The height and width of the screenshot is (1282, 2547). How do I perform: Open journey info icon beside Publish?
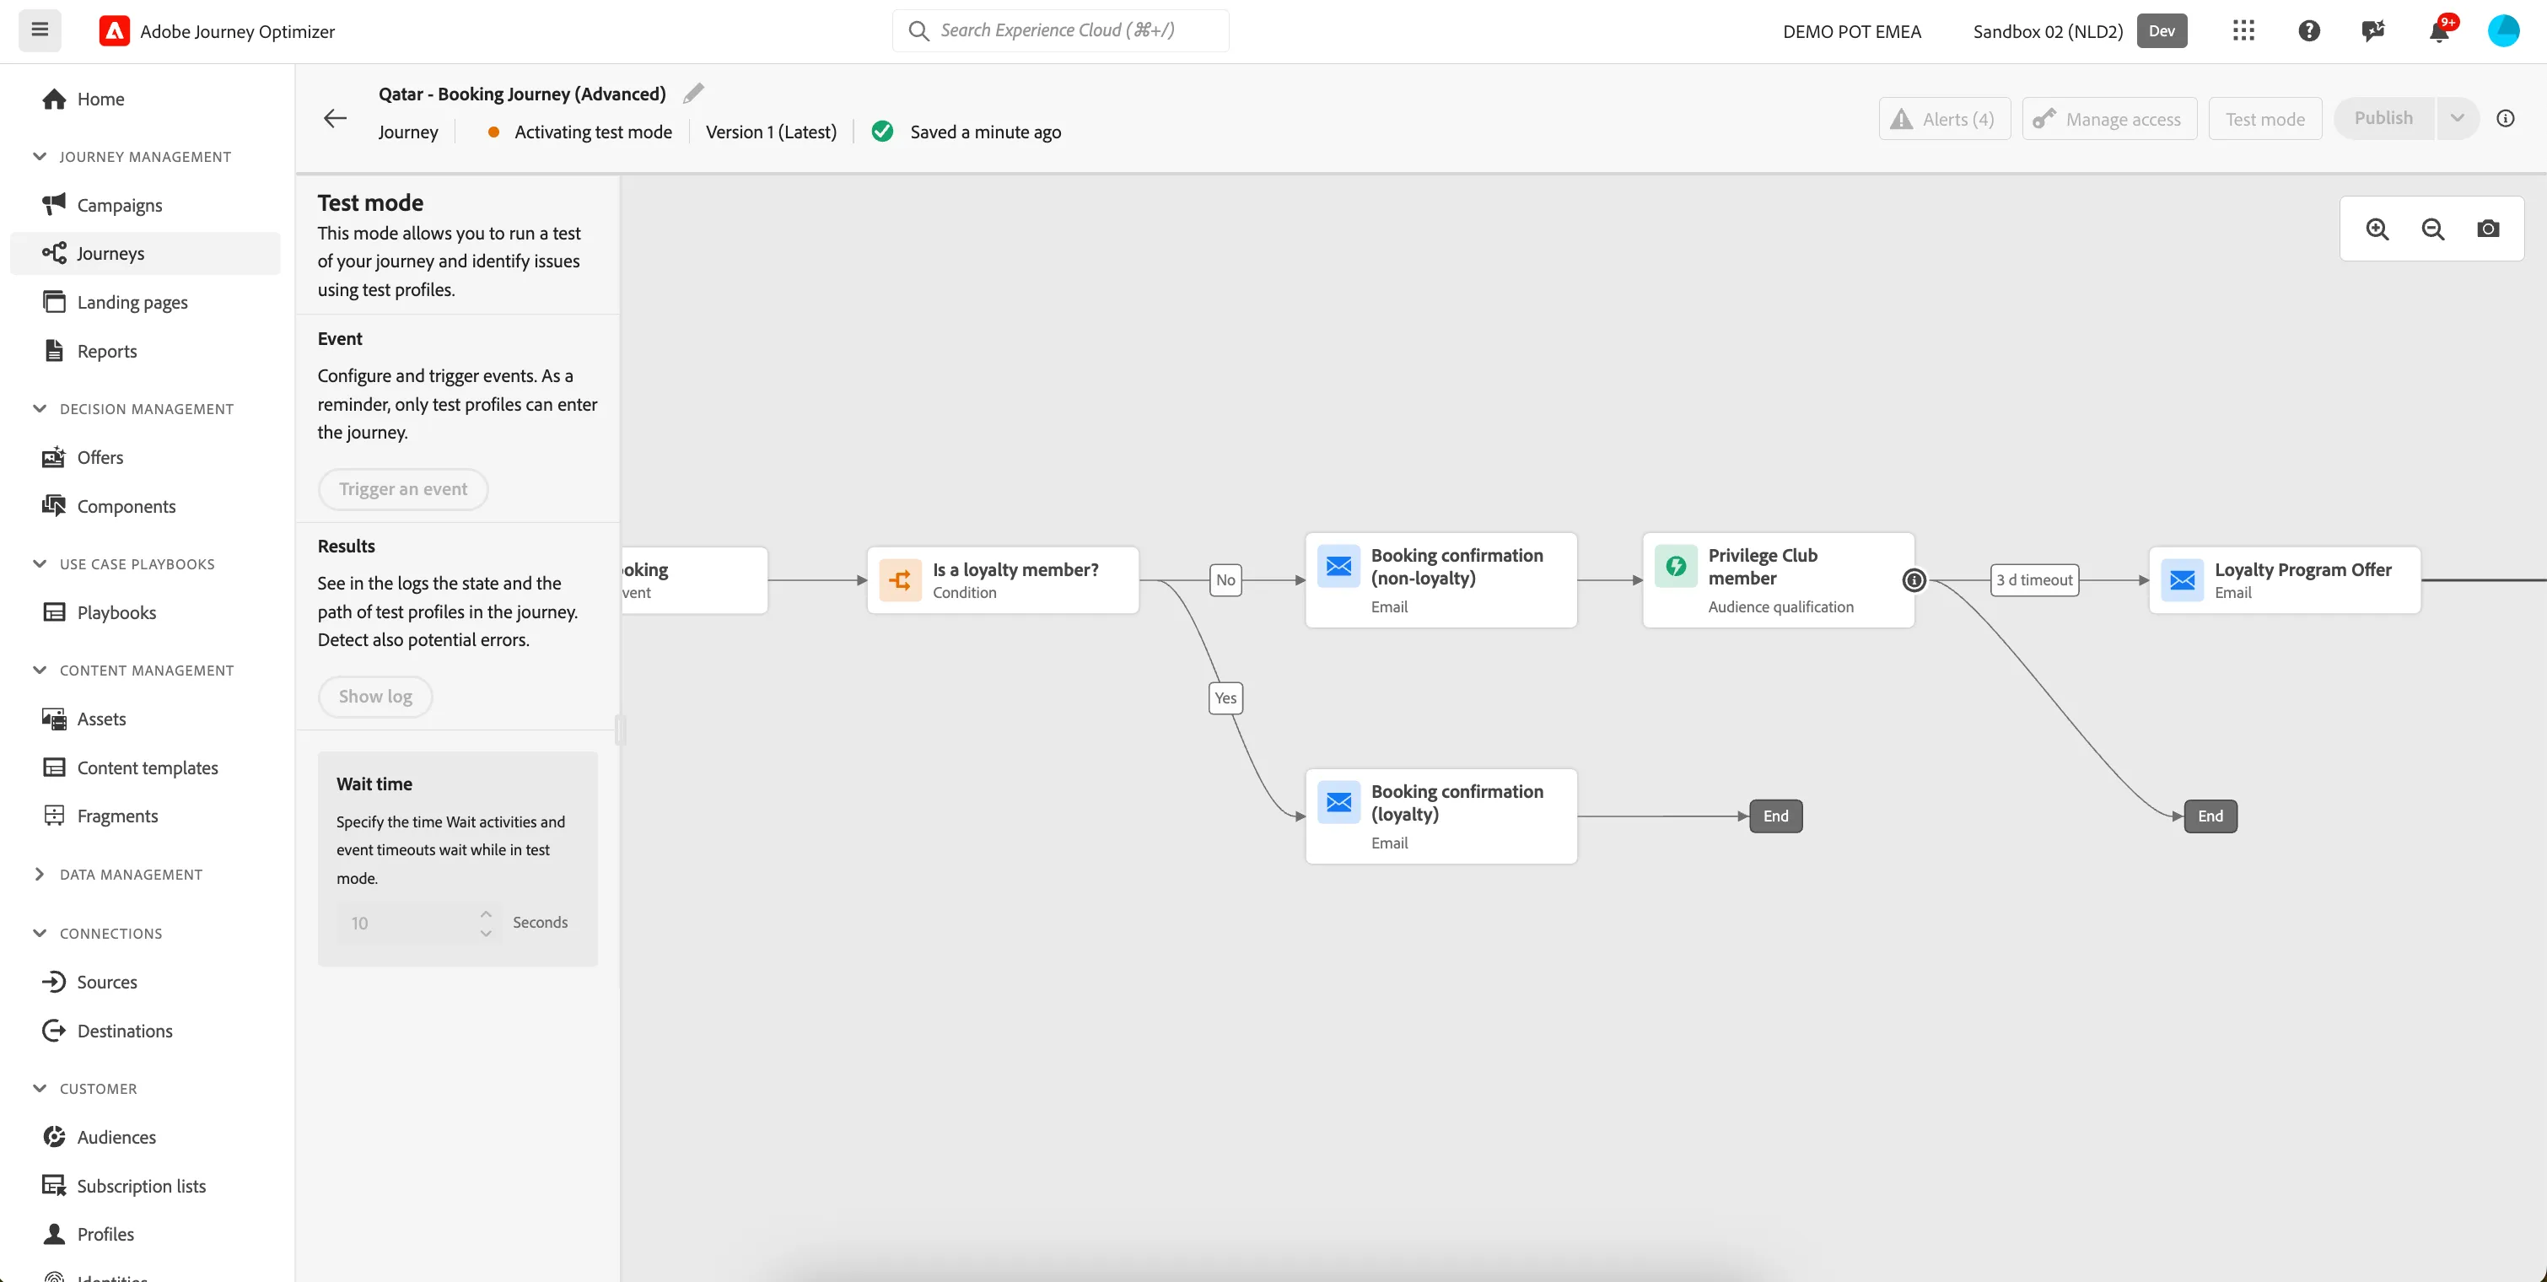click(2506, 119)
